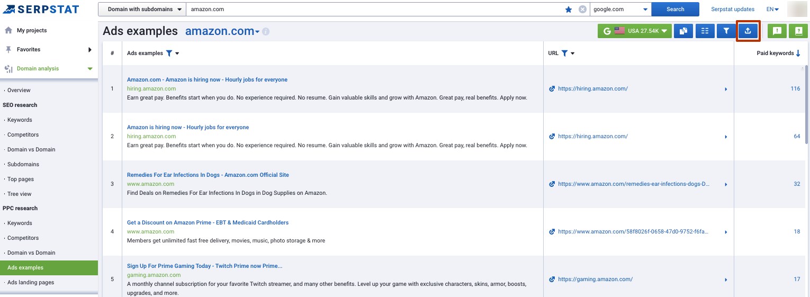Open the blue filter button in toolbar

pos(726,31)
